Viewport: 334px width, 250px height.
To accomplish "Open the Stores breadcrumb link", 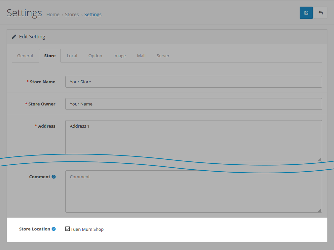I will tap(72, 15).
